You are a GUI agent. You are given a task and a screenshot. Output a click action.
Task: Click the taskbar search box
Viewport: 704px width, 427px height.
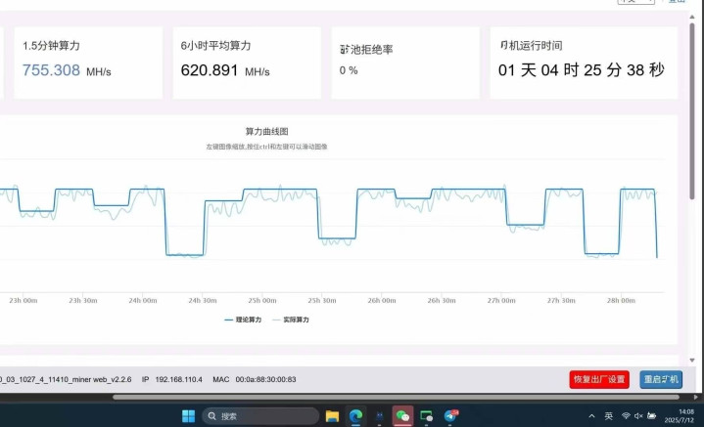259,416
